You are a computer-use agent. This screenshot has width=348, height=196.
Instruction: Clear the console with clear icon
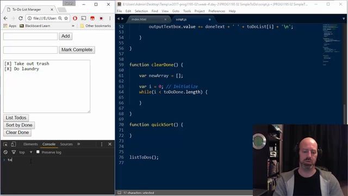5,152
